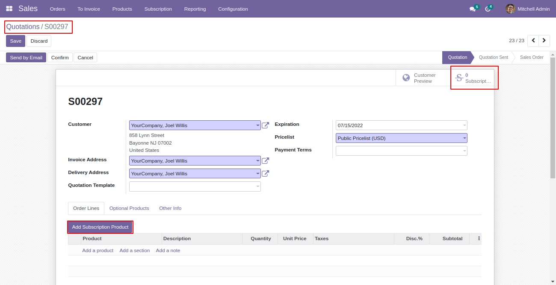This screenshot has height=285, width=556.
Task: Click Add Subscription Product button
Action: 100,227
